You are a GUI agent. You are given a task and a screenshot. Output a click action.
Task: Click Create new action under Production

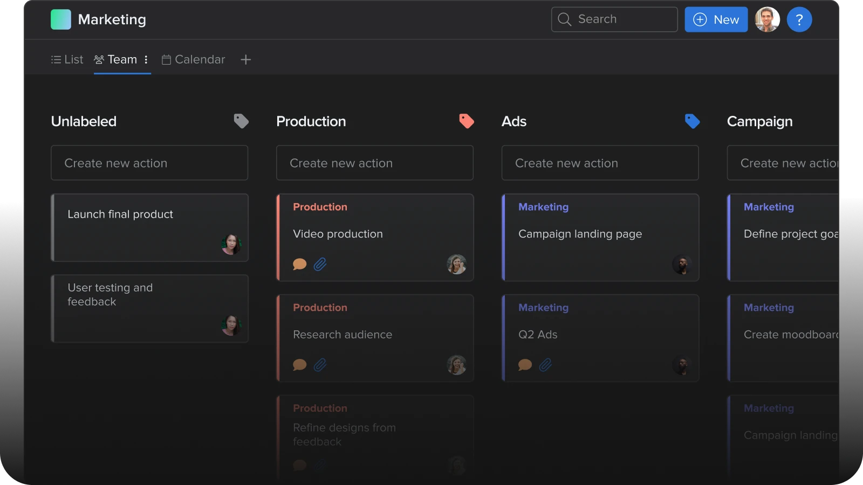(374, 163)
